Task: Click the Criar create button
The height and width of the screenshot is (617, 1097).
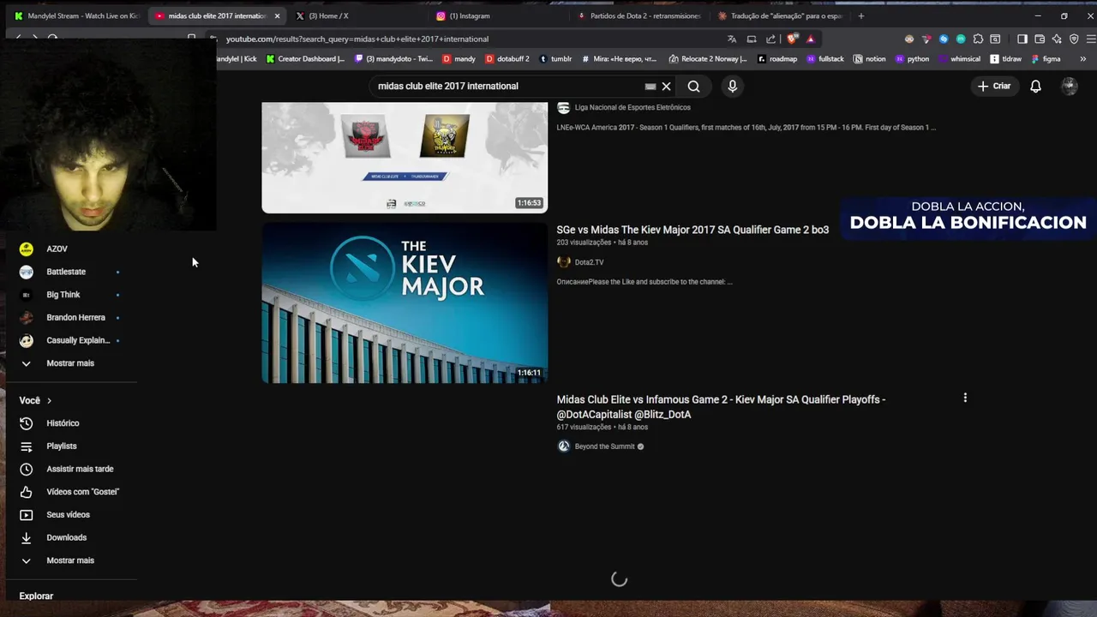Action: [994, 86]
